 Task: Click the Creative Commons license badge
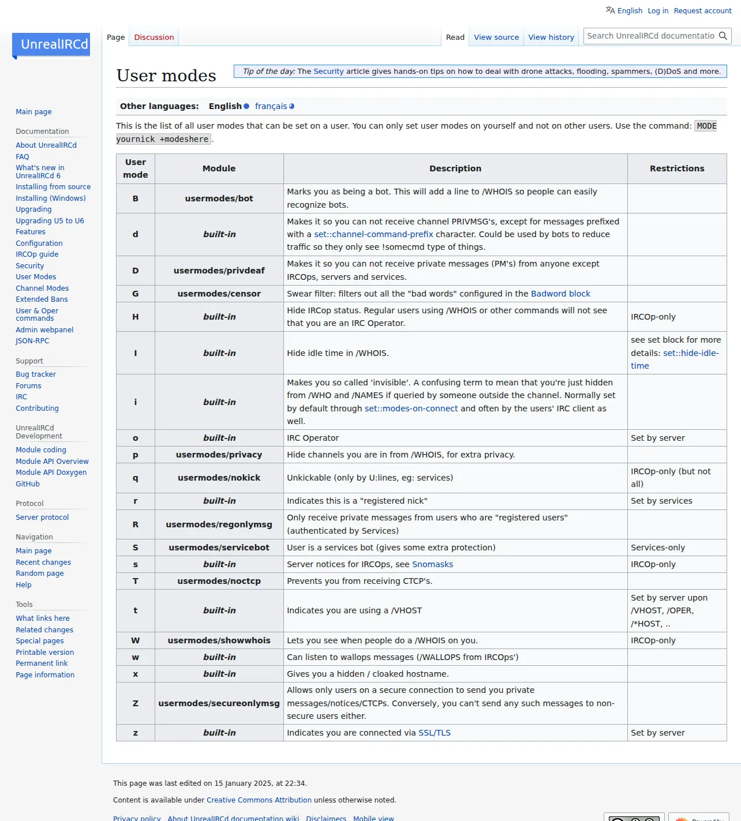pos(634,818)
